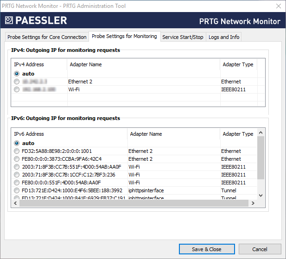The height and width of the screenshot is (259, 286).
Task: Choose the Wi-Fi IPv4 adapter radio button
Action: [x=17, y=89]
